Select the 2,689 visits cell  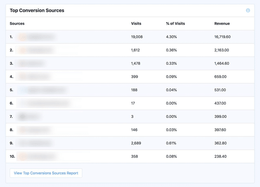[x=136, y=143]
